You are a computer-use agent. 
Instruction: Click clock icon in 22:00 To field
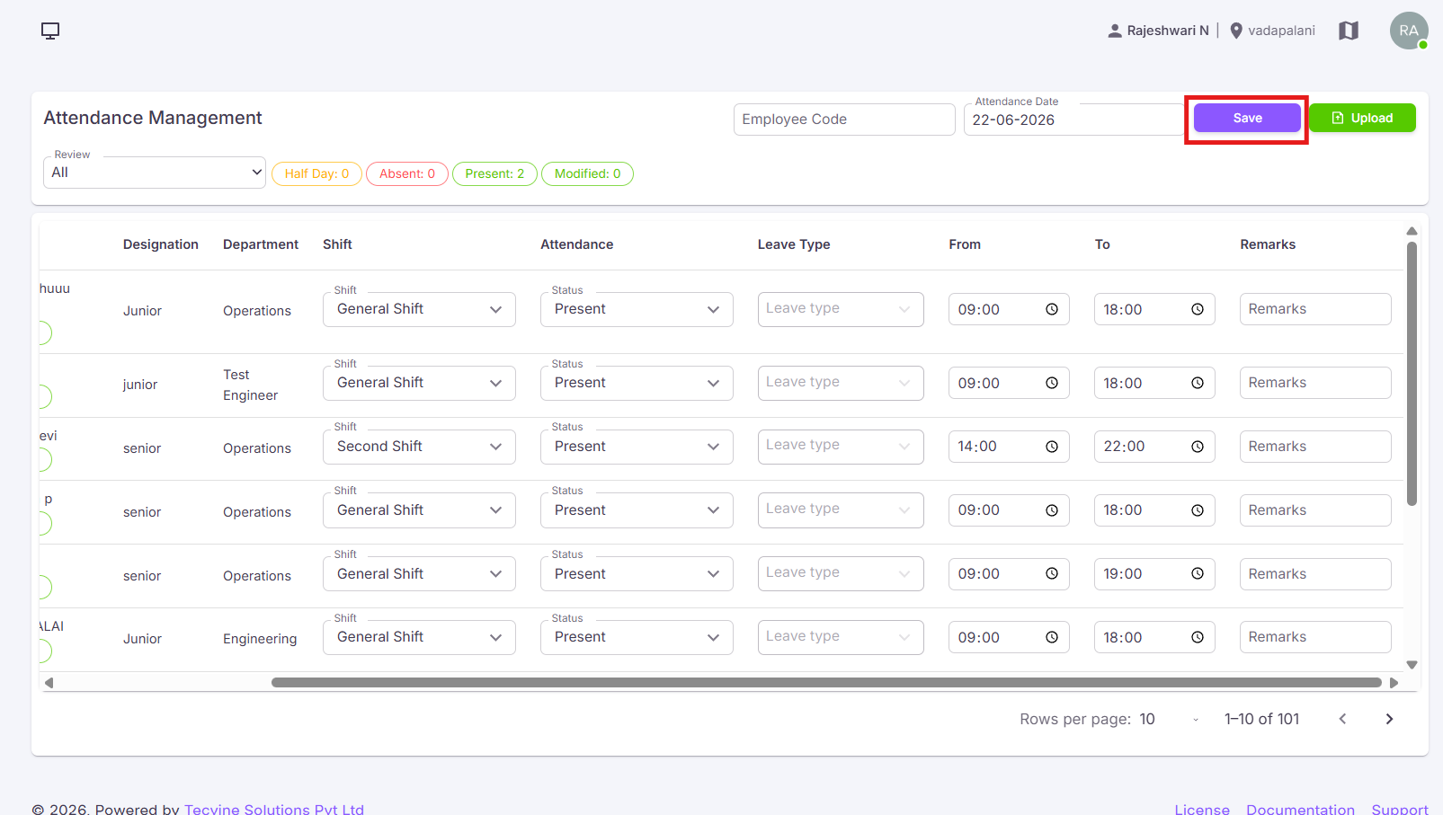point(1197,447)
